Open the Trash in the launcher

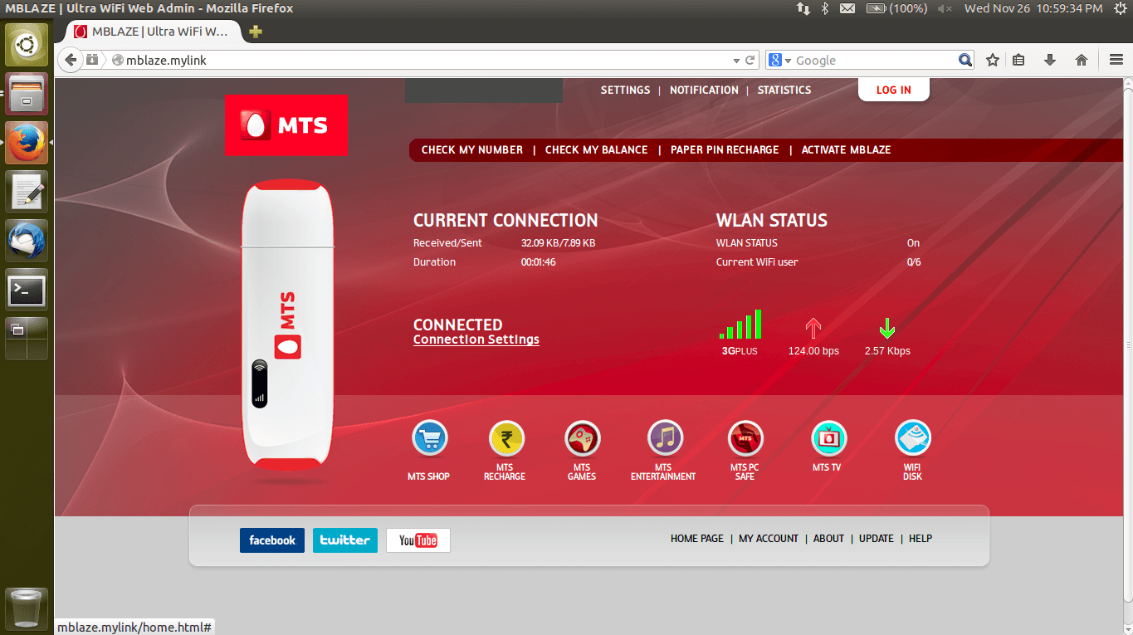coord(27,608)
